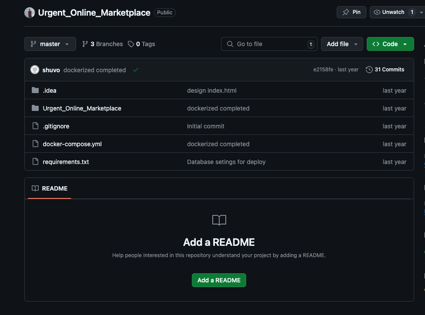The height and width of the screenshot is (315, 425).
Task: Select the README tab
Action: pyautogui.click(x=50, y=188)
